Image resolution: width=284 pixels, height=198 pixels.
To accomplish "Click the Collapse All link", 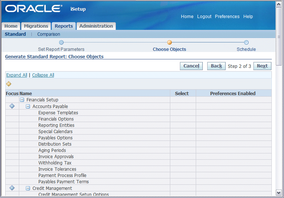I will point(43,75).
